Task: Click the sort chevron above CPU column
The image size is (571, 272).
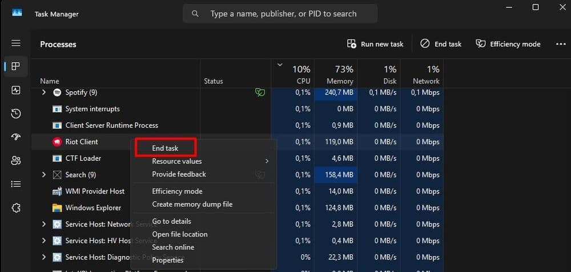Action: [x=280, y=65]
